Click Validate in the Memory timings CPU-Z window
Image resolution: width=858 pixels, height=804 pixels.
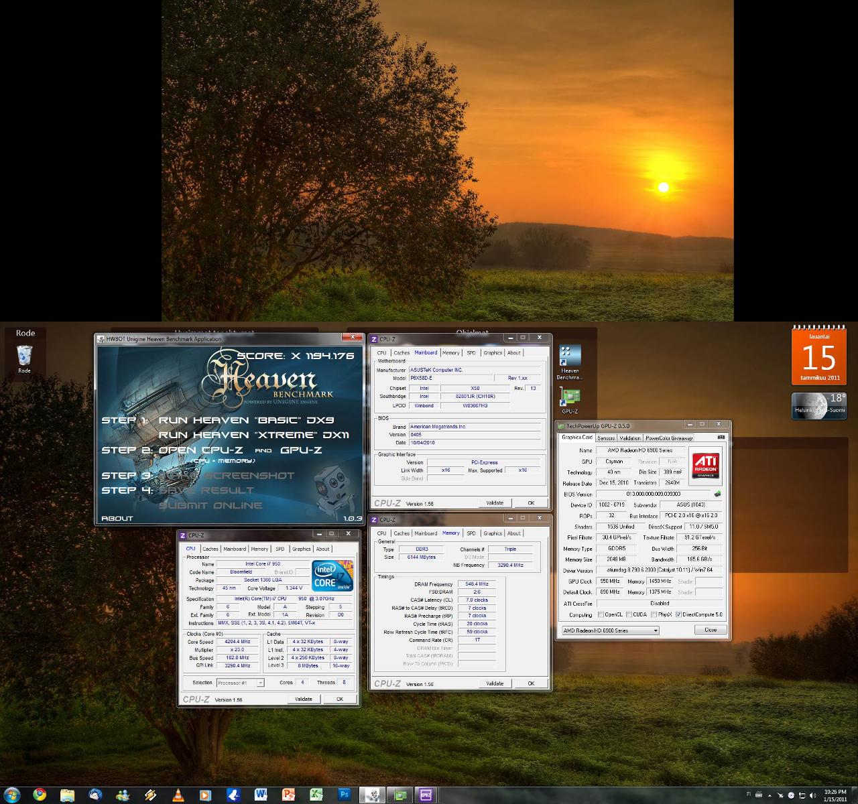coord(495,683)
